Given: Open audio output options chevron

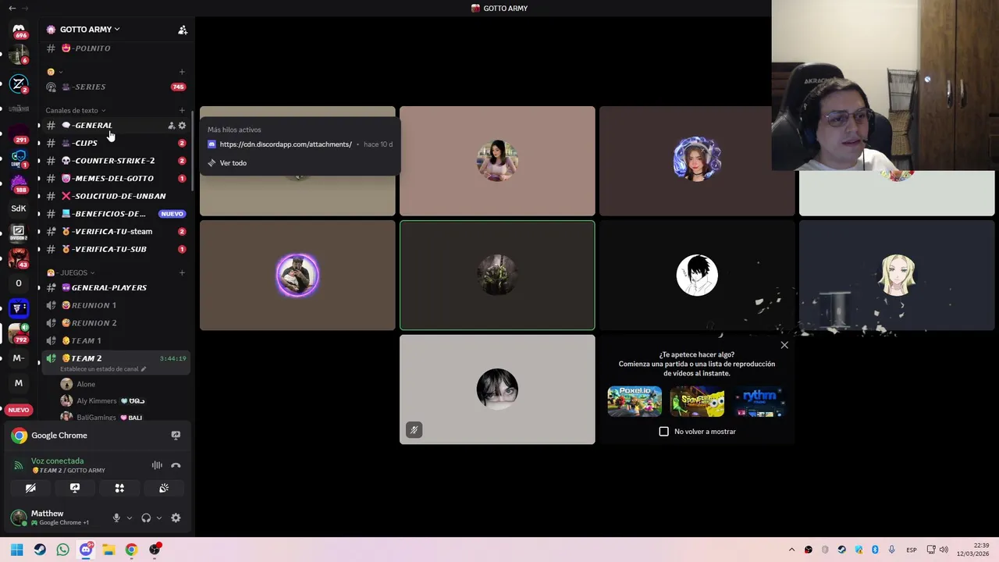Looking at the screenshot, I should (x=159, y=518).
